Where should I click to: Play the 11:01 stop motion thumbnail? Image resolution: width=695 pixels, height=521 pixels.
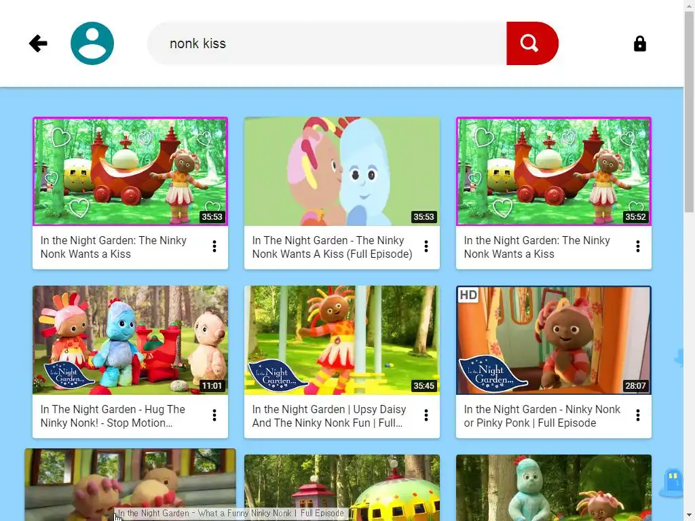(x=130, y=341)
